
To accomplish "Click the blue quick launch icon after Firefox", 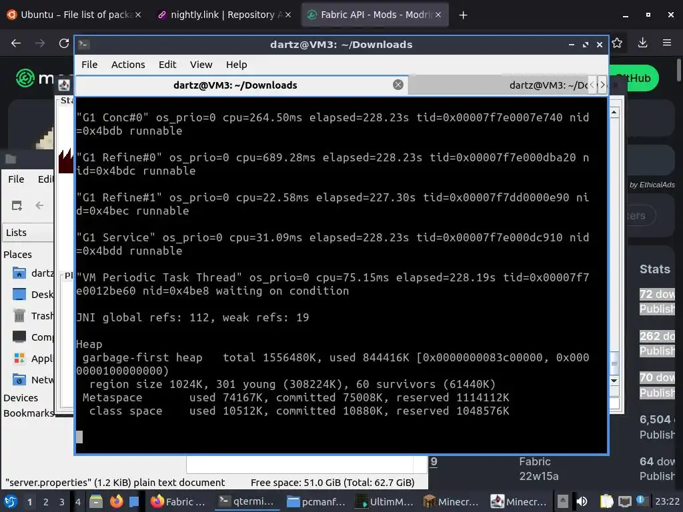I will click(133, 501).
